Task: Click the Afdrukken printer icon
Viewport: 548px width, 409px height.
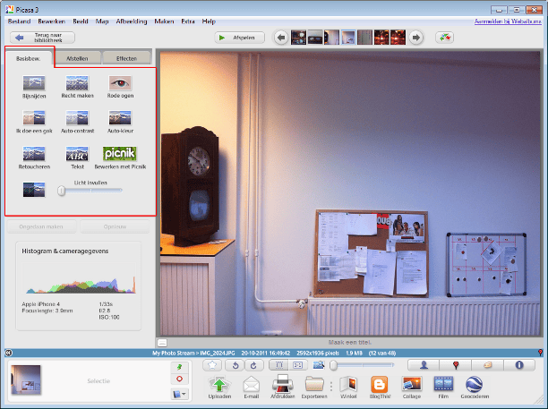Action: (282, 384)
